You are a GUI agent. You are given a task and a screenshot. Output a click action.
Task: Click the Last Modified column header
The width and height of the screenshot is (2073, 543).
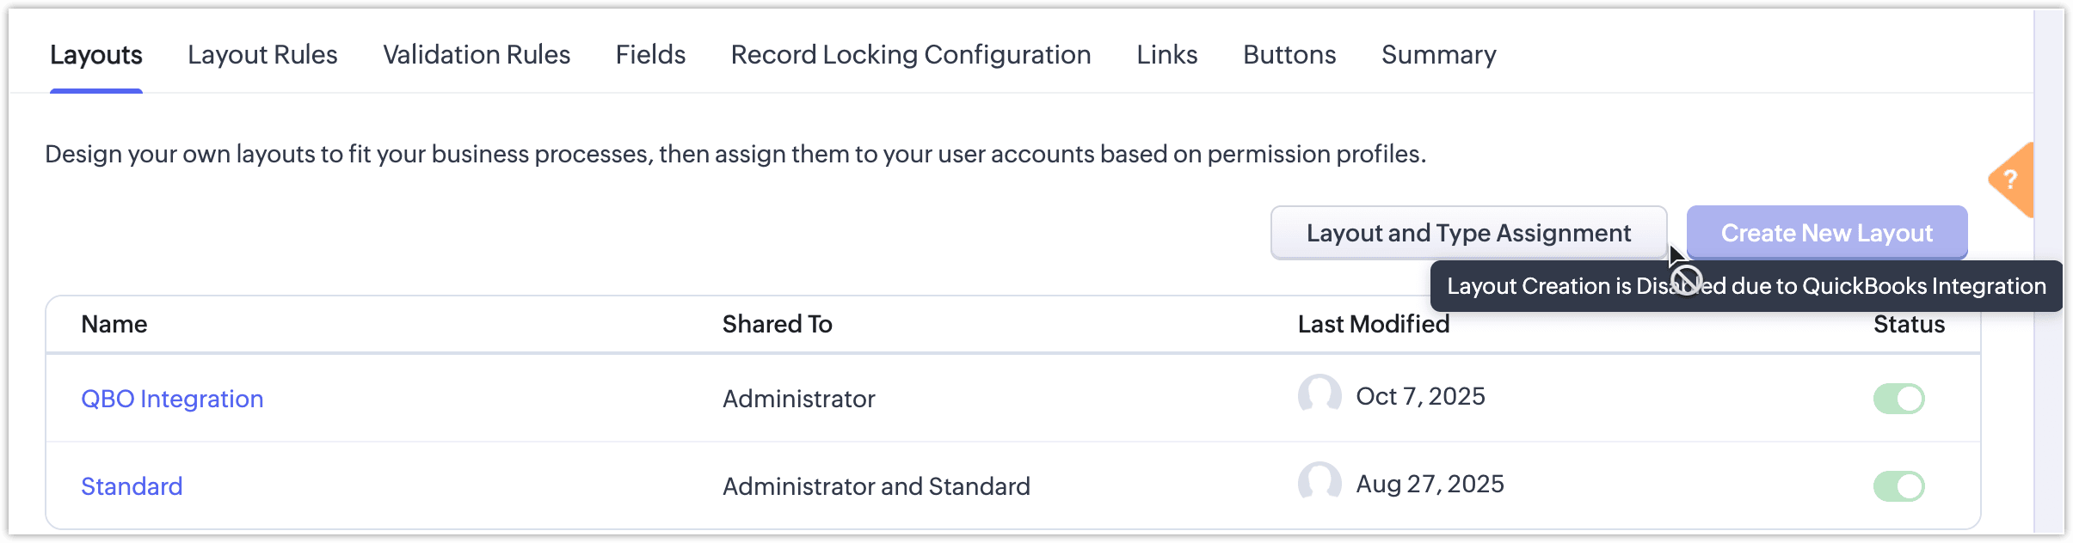(1374, 324)
